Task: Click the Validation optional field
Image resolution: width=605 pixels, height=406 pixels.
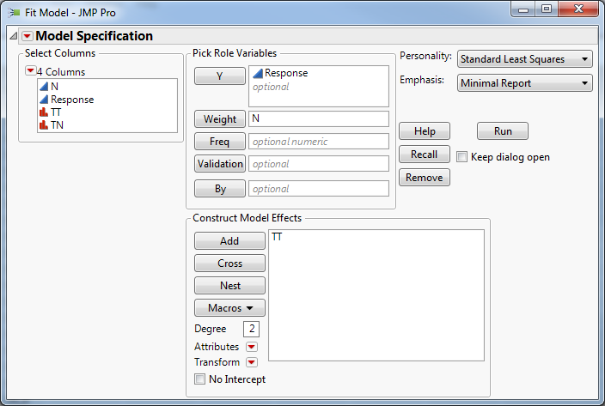Action: 319,164
